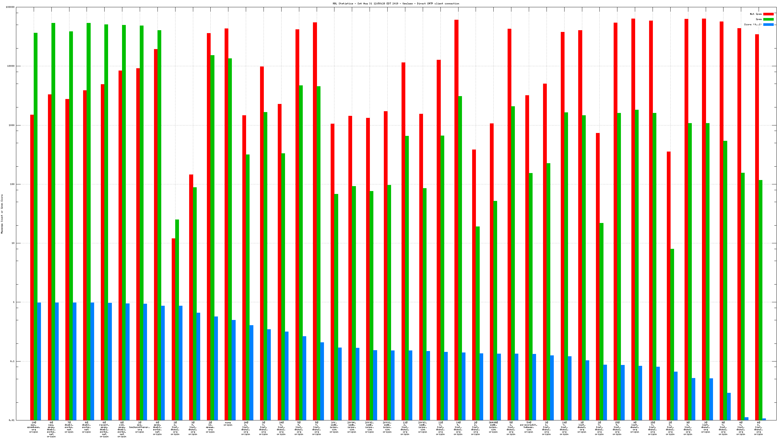Screen dimensions: 781x439
Task: Click the 1ff.iadb.isipp.com origin x-axis label
Action: coord(334,427)
